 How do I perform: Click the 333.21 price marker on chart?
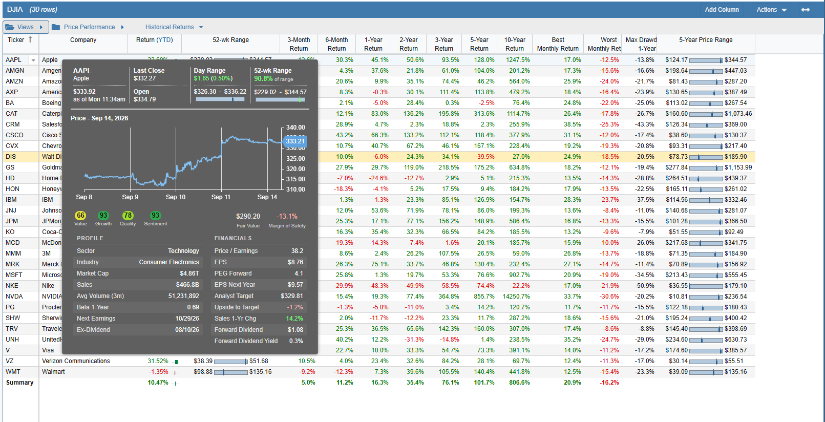295,141
